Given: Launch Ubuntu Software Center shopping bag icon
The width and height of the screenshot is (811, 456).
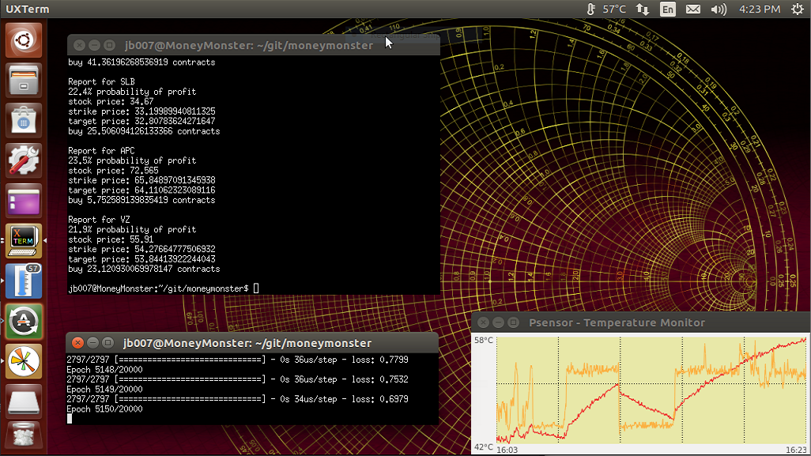Looking at the screenshot, I should coord(23,120).
